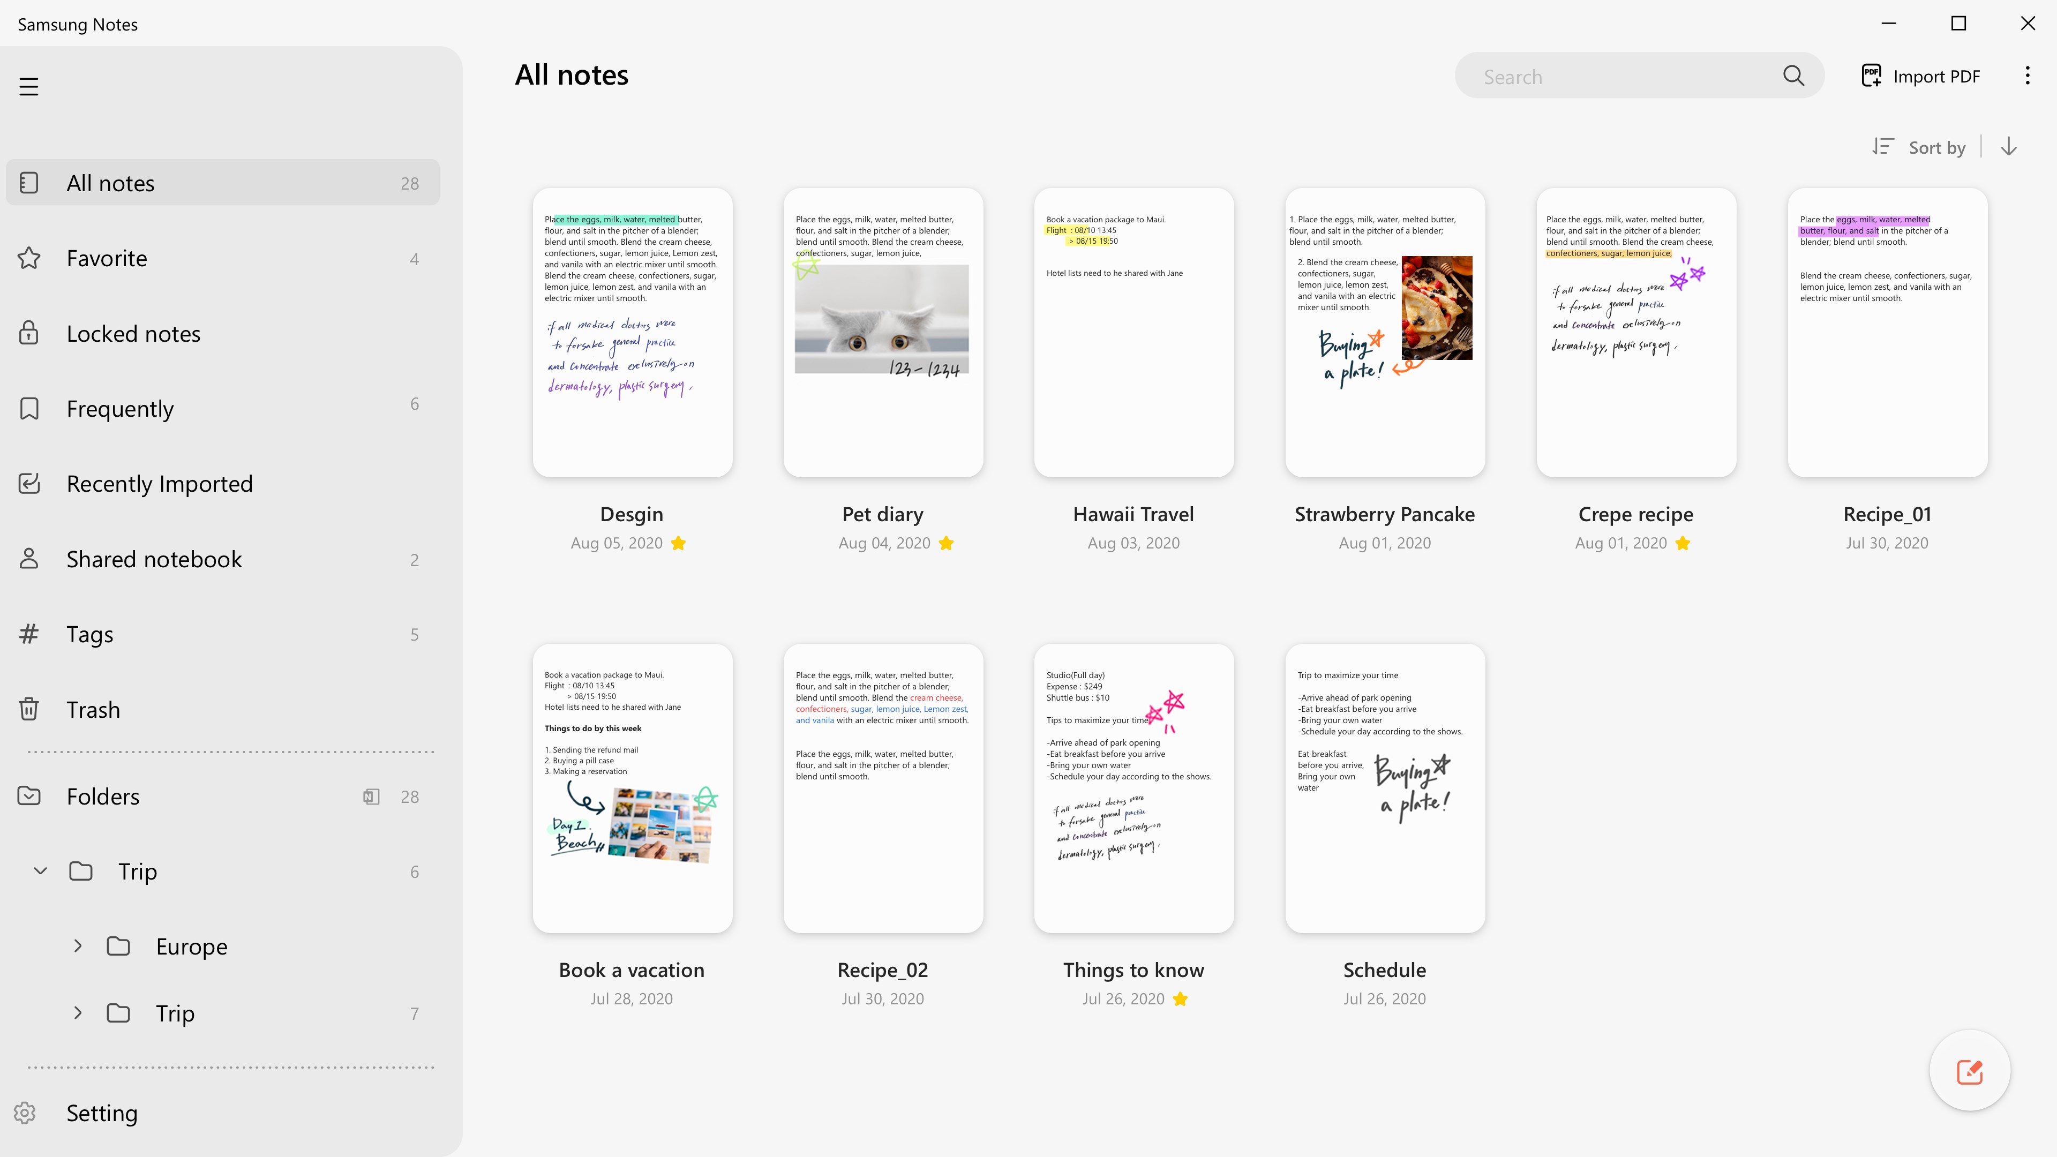2057x1157 pixels.
Task: Toggle the star on Pet diary
Action: (946, 542)
